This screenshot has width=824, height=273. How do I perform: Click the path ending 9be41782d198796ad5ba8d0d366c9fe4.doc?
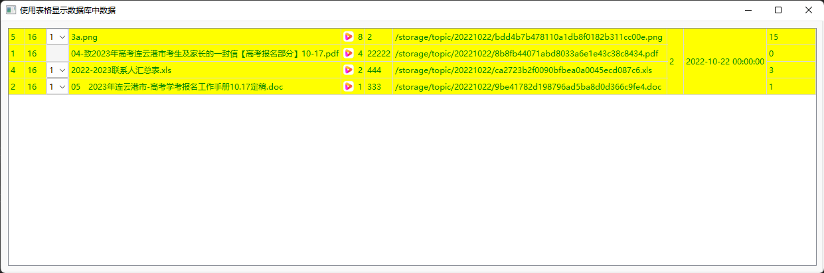(x=528, y=86)
